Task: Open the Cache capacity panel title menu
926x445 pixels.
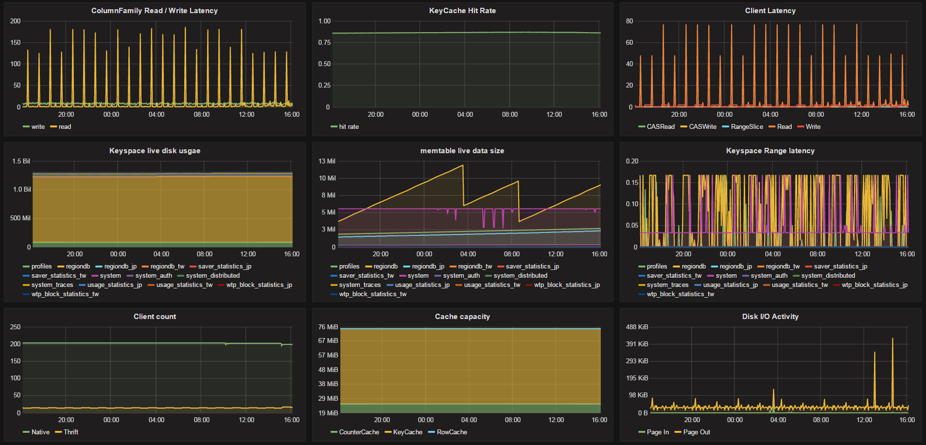Action: coord(462,317)
